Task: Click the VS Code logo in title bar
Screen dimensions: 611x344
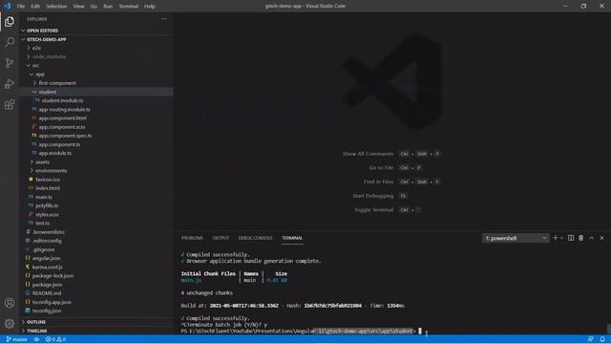Action: point(7,6)
